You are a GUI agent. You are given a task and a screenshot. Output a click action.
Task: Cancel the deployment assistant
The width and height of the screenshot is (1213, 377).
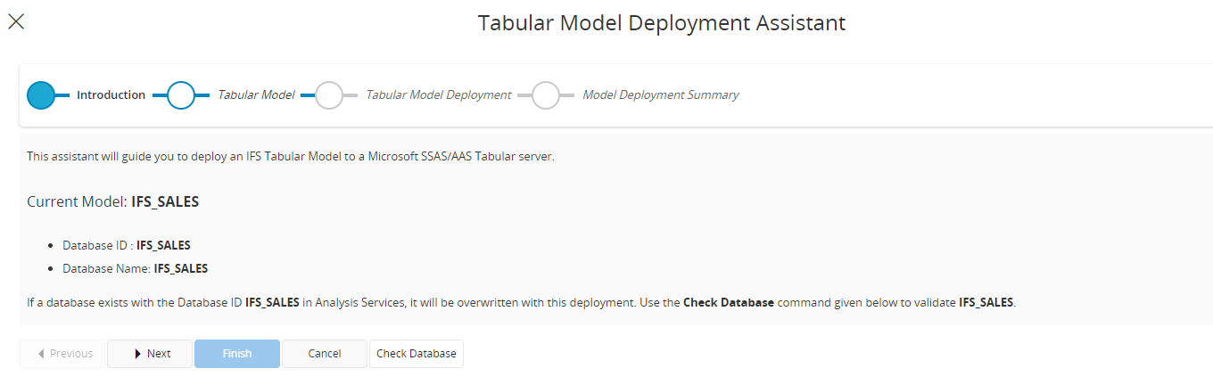coord(325,354)
